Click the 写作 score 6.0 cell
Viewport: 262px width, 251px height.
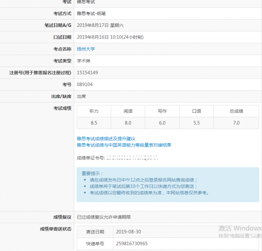point(162,123)
